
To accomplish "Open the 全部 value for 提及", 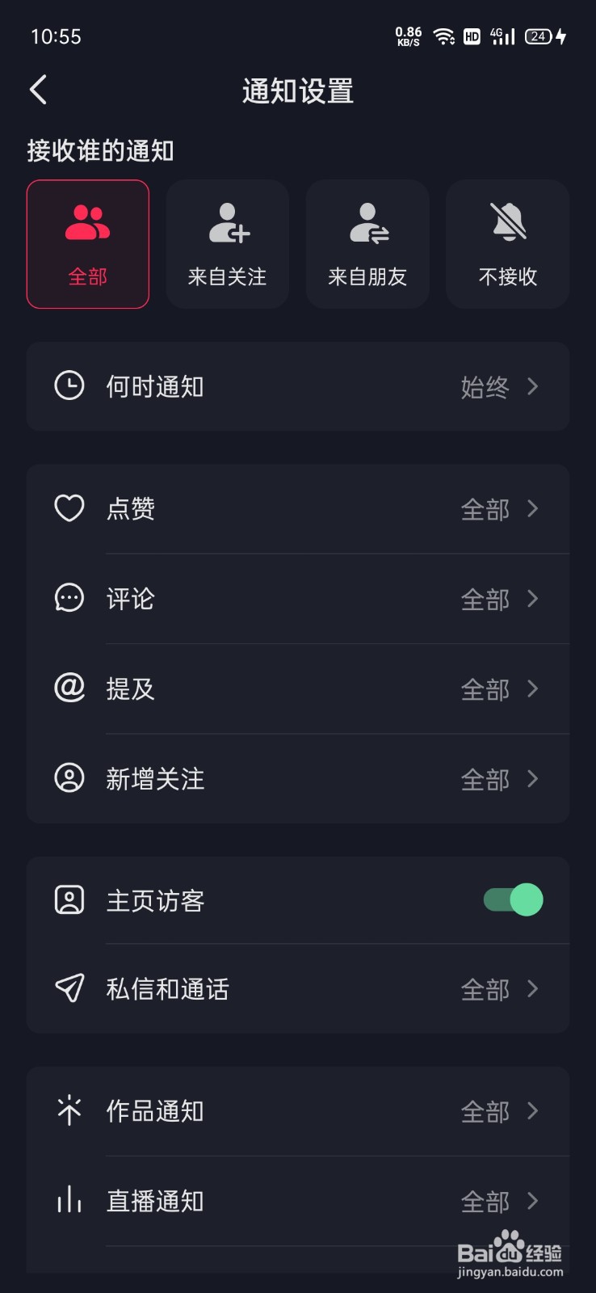I will [485, 689].
